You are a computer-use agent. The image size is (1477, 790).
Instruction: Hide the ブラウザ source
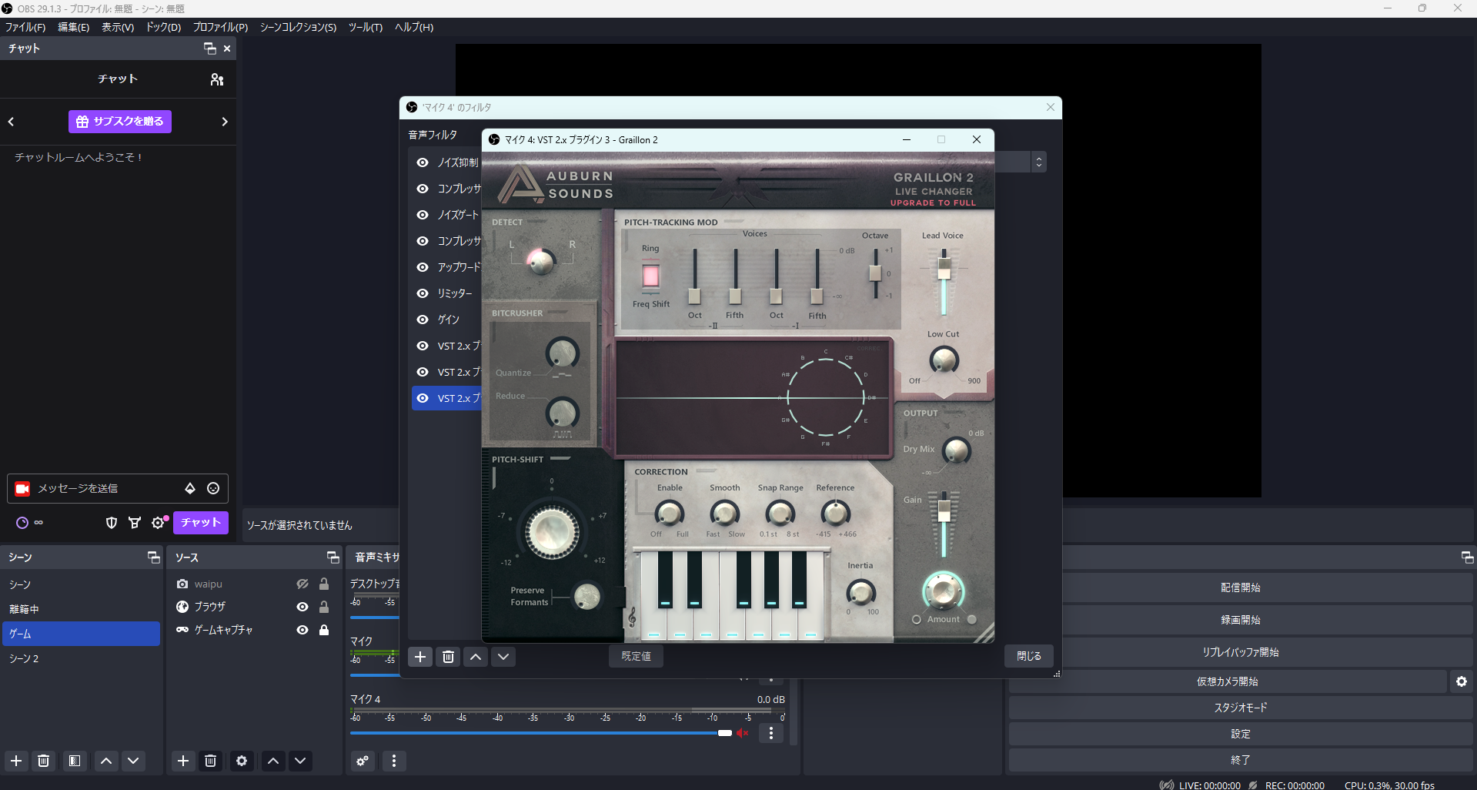coord(302,607)
